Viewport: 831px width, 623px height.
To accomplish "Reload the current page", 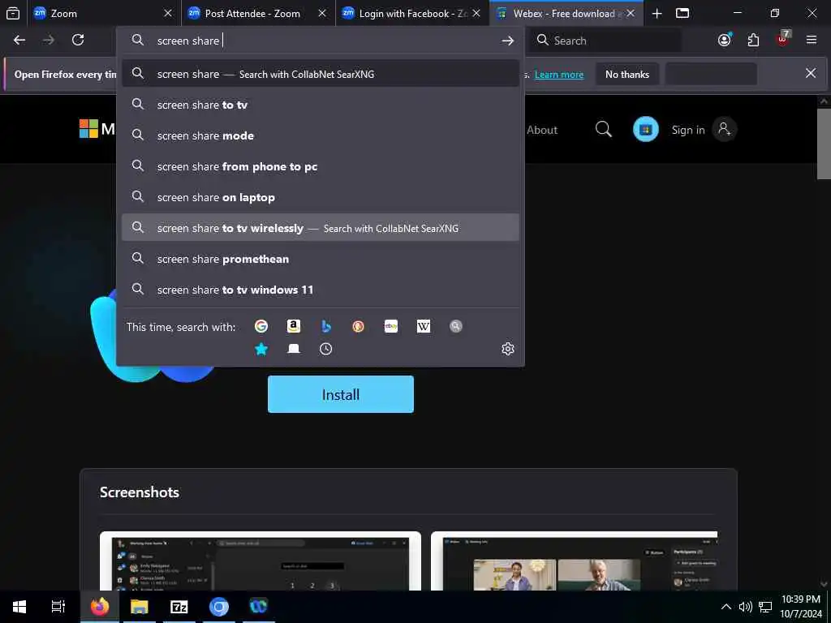I will [78, 40].
